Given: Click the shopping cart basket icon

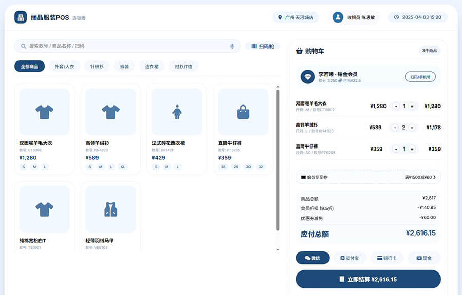Looking at the screenshot, I should (299, 51).
